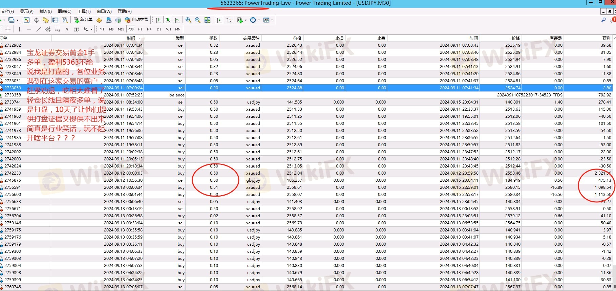The width and height of the screenshot is (616, 291).
Task: Click the Market Watch toolbar icon
Action: pos(26,20)
